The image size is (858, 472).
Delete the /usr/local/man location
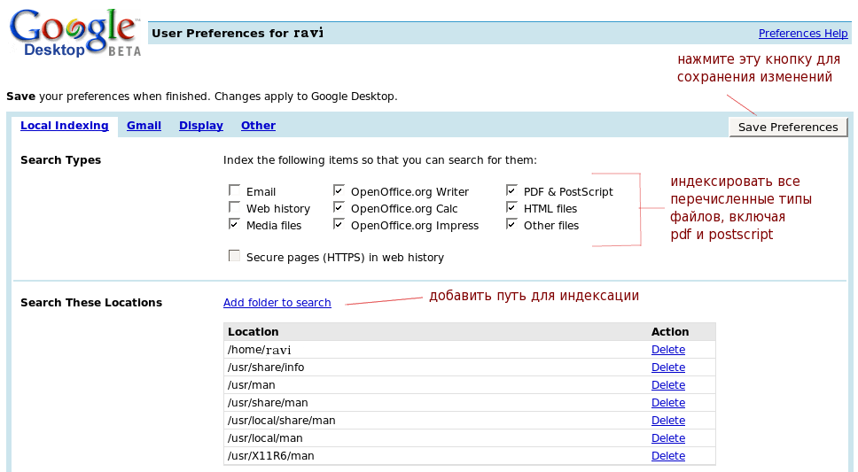click(668, 438)
